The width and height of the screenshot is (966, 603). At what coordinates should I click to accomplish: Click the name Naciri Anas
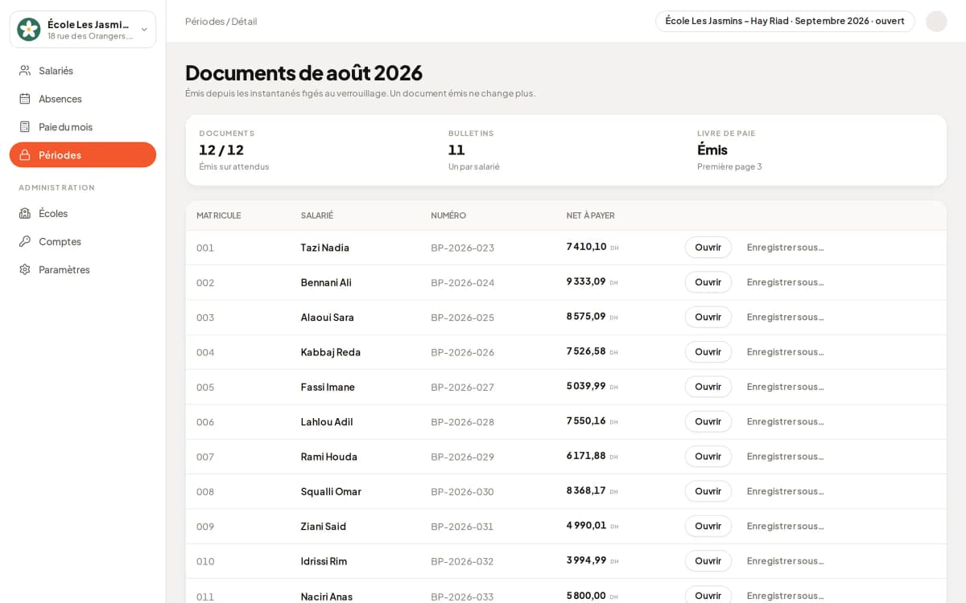point(327,597)
